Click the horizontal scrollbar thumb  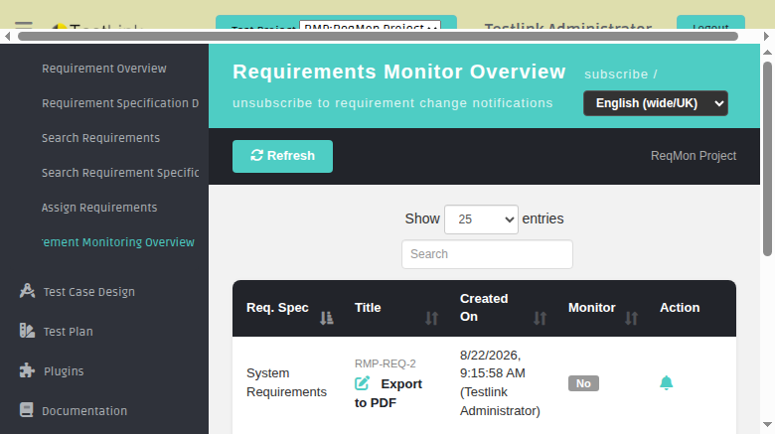(x=379, y=36)
